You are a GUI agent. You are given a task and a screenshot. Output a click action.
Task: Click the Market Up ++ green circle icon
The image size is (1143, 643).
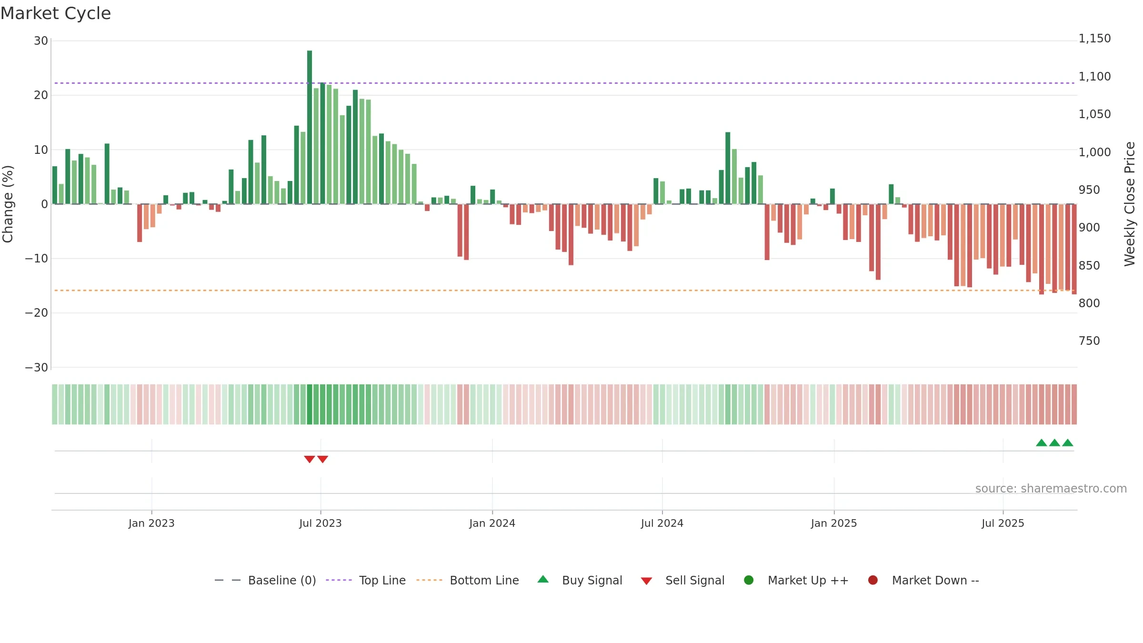click(749, 580)
